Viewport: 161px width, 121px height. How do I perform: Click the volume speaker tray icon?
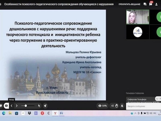coord(151,113)
